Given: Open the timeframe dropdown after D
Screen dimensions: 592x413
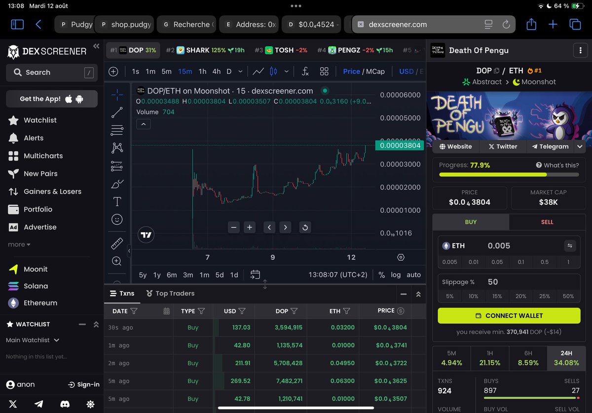Looking at the screenshot, I should (x=240, y=71).
